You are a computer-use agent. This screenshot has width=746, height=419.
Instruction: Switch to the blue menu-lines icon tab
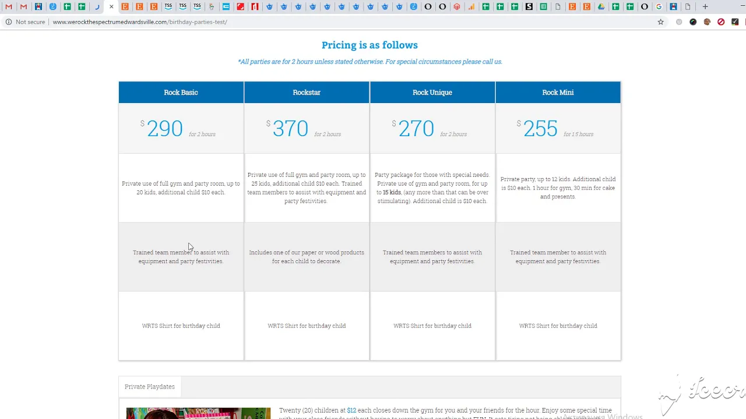pos(226,7)
